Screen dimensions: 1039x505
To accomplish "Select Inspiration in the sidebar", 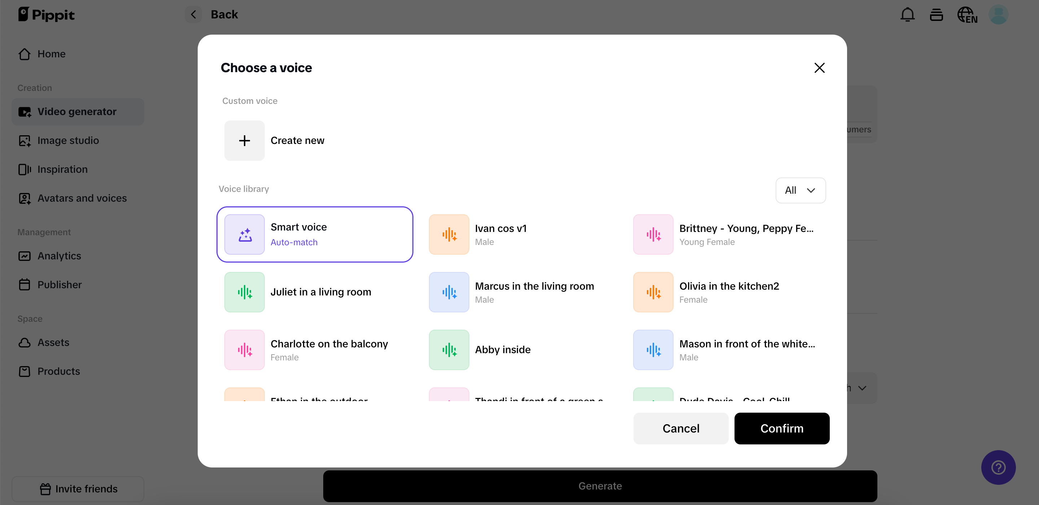I will (62, 169).
